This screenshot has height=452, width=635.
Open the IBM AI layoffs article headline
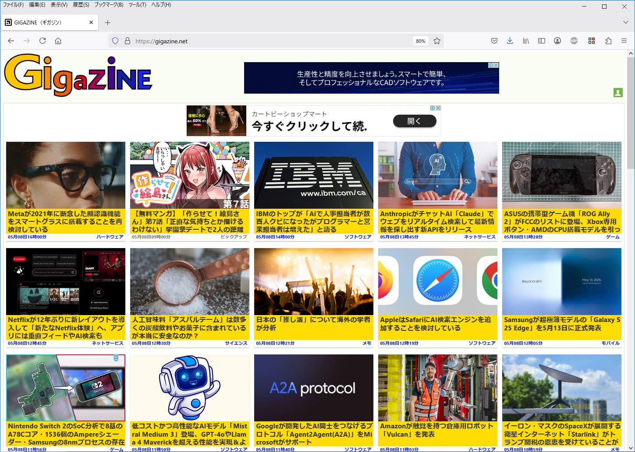[313, 221]
